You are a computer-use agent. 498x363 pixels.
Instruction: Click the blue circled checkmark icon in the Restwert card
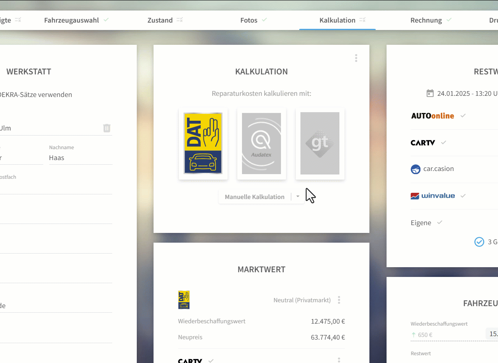coord(479,242)
